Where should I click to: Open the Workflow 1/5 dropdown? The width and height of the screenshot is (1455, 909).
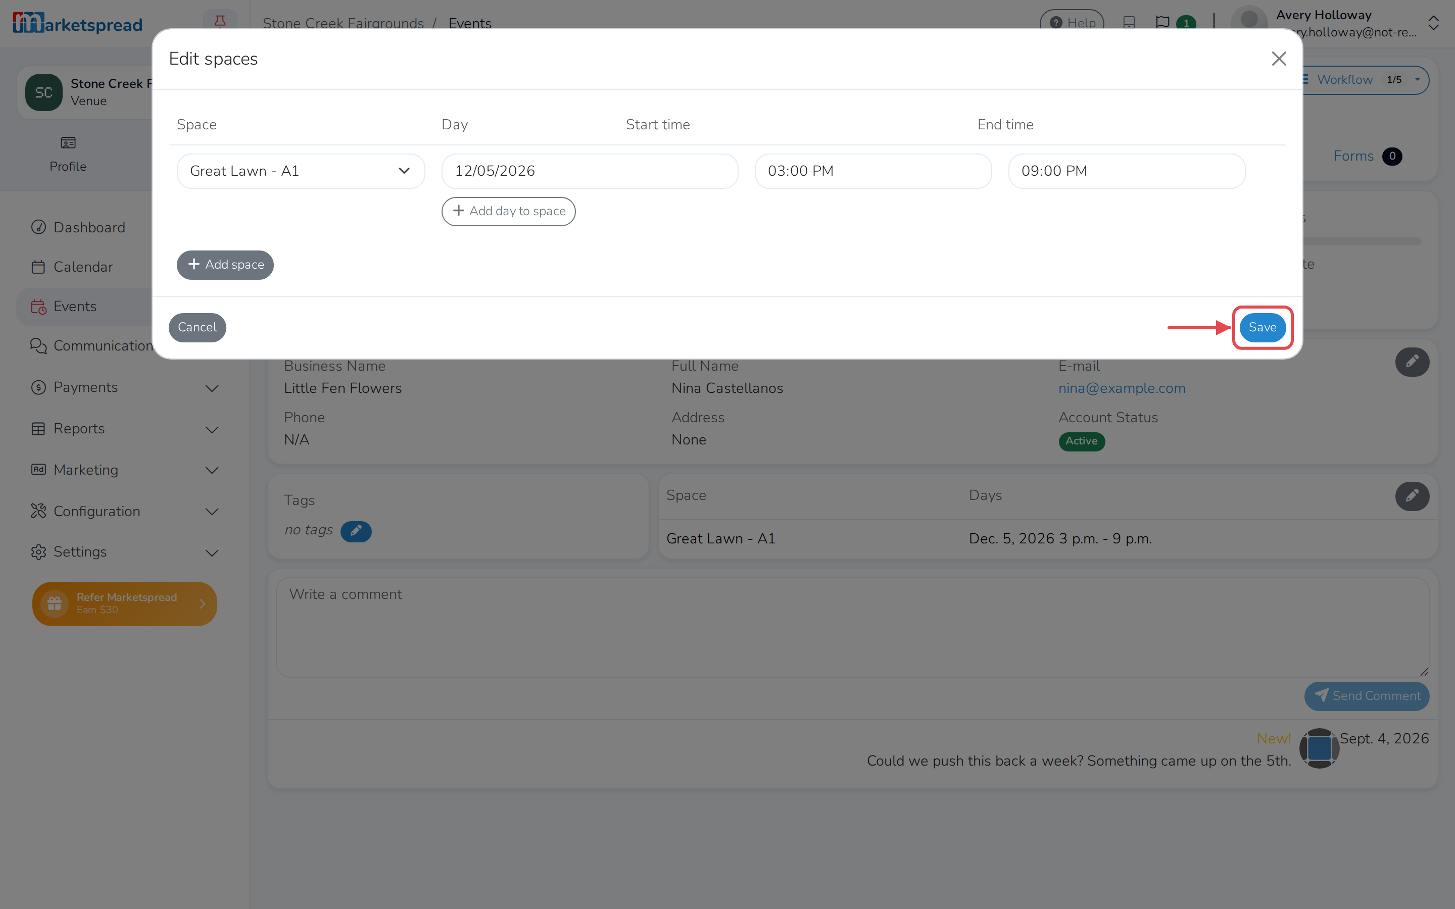pyautogui.click(x=1366, y=80)
